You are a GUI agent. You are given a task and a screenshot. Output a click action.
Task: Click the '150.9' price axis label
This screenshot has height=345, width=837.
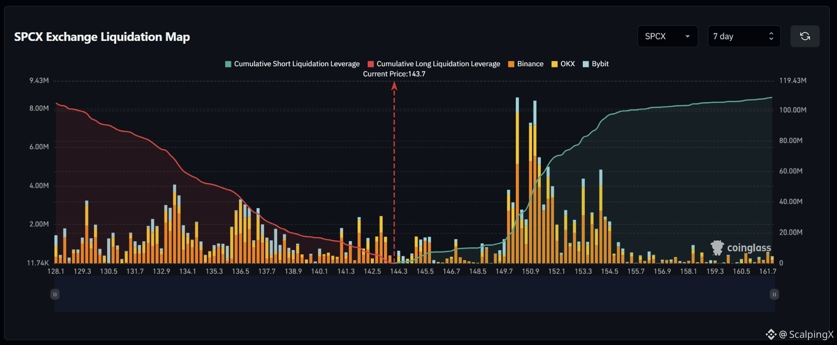[x=530, y=271]
